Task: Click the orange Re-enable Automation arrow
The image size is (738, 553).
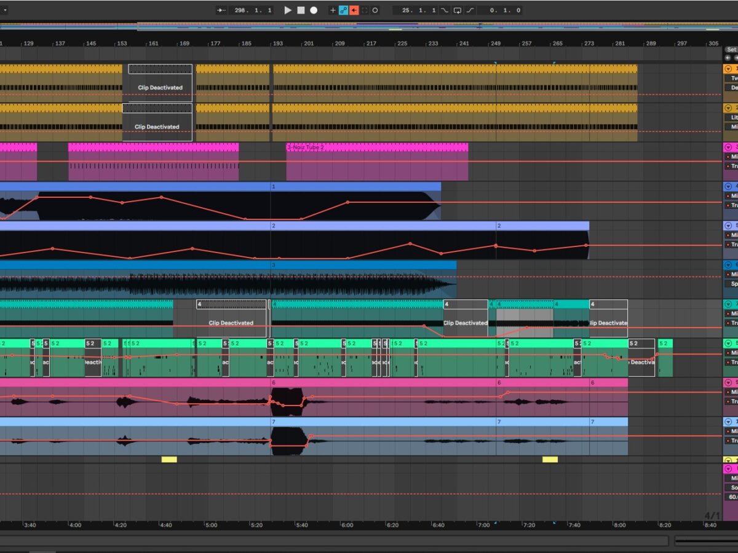Action: coord(354,10)
